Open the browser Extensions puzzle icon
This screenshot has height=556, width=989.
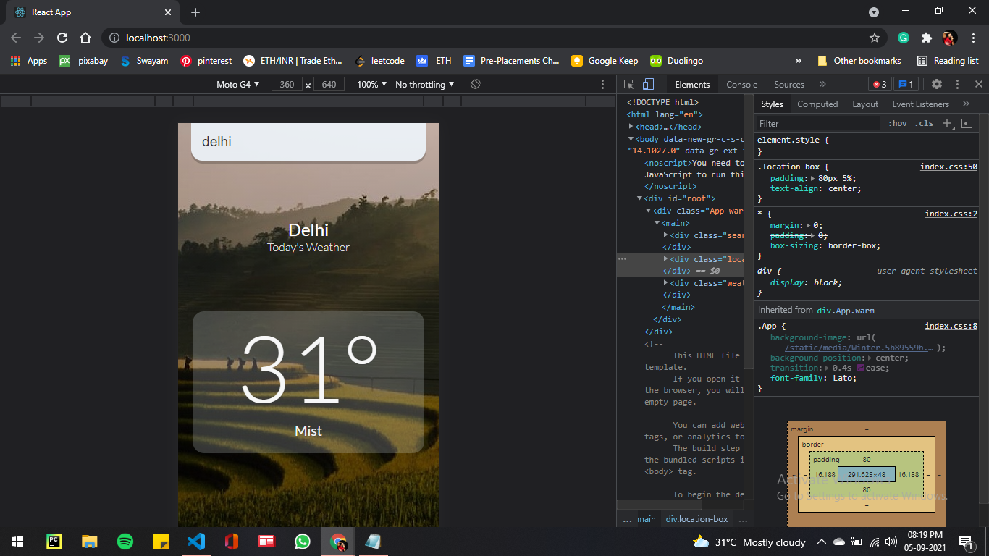(x=926, y=38)
